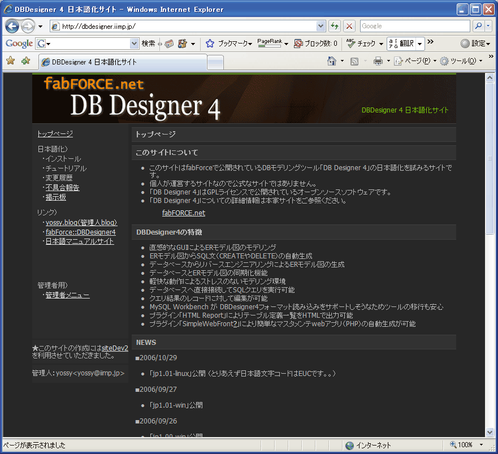Click the DBDesigner4の特徴 section heading
The width and height of the screenshot is (498, 454).
pyautogui.click(x=169, y=232)
